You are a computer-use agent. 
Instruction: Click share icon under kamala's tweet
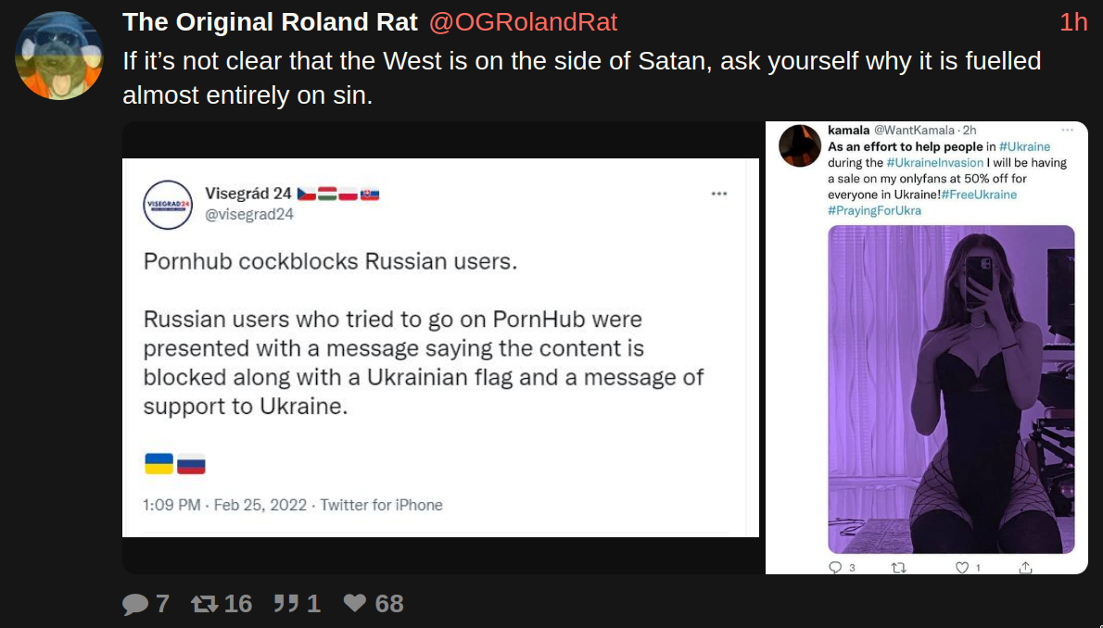1025,567
